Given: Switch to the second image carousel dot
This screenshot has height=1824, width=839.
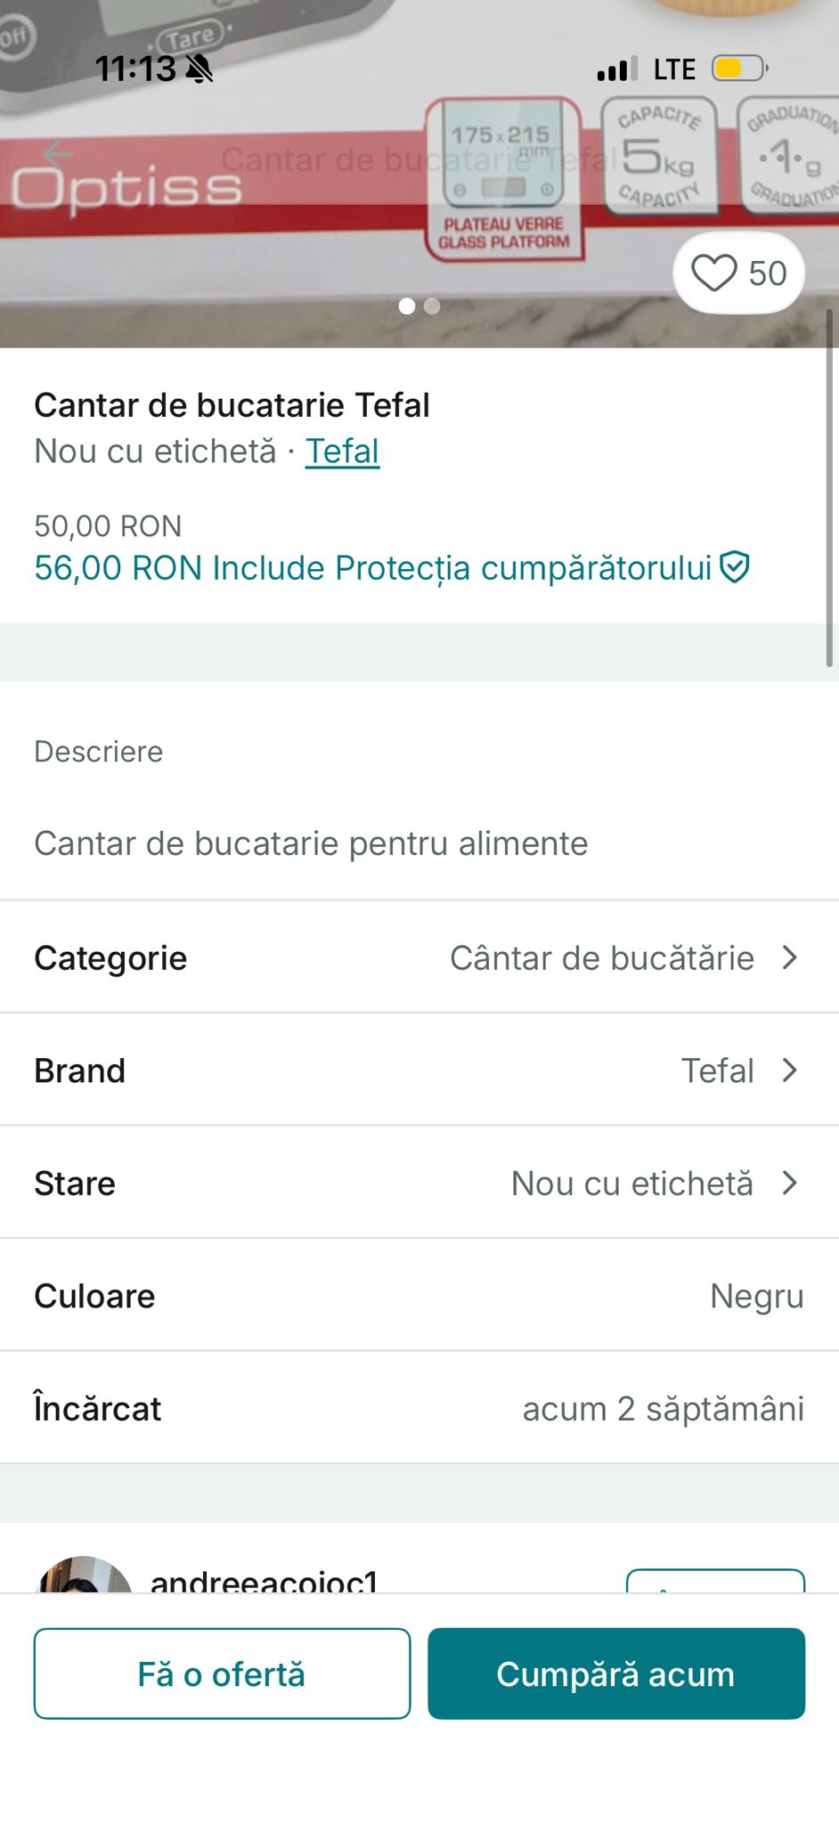Looking at the screenshot, I should (432, 306).
